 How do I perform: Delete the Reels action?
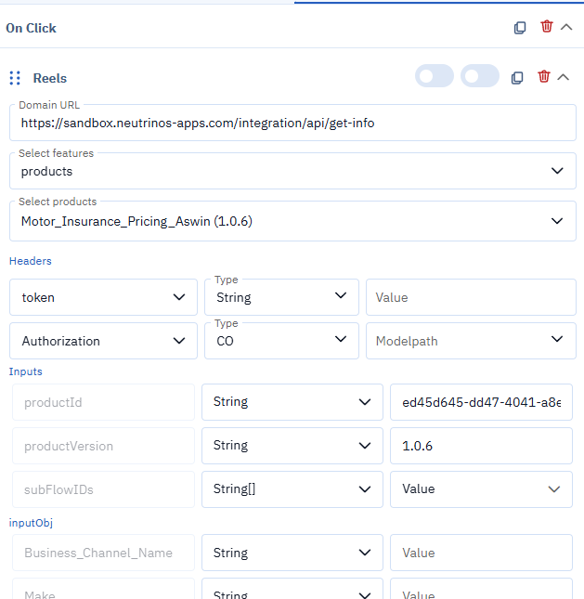(544, 77)
